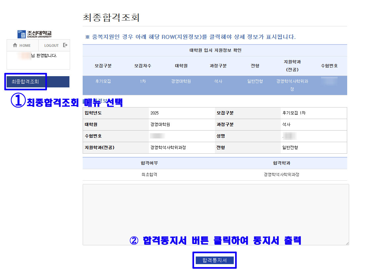Click the text area resize handle
This screenshot has height=274, width=369.
pos(347,243)
